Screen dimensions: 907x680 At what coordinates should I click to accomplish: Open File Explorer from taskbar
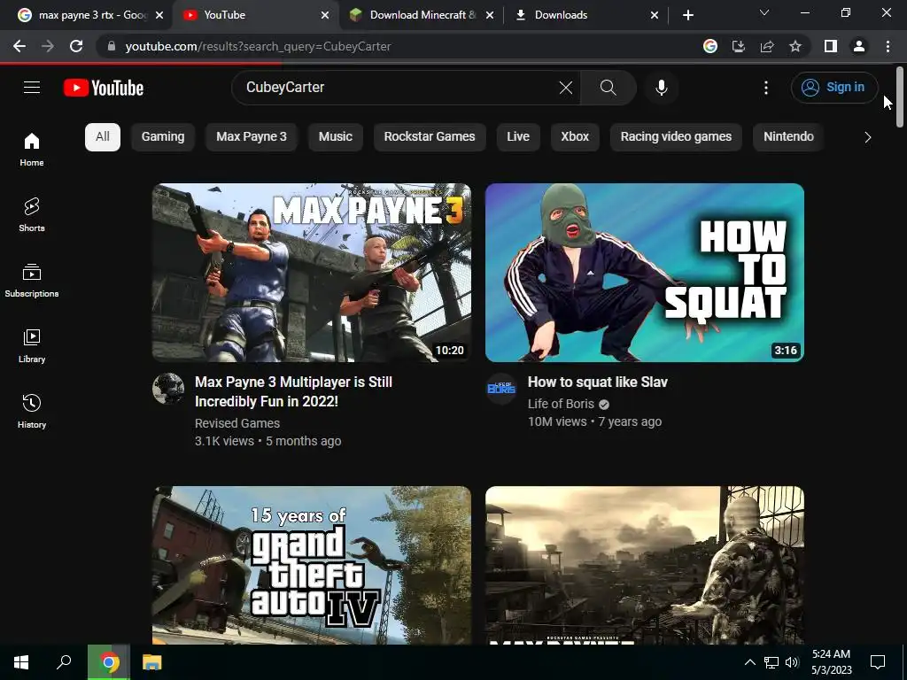[152, 662]
